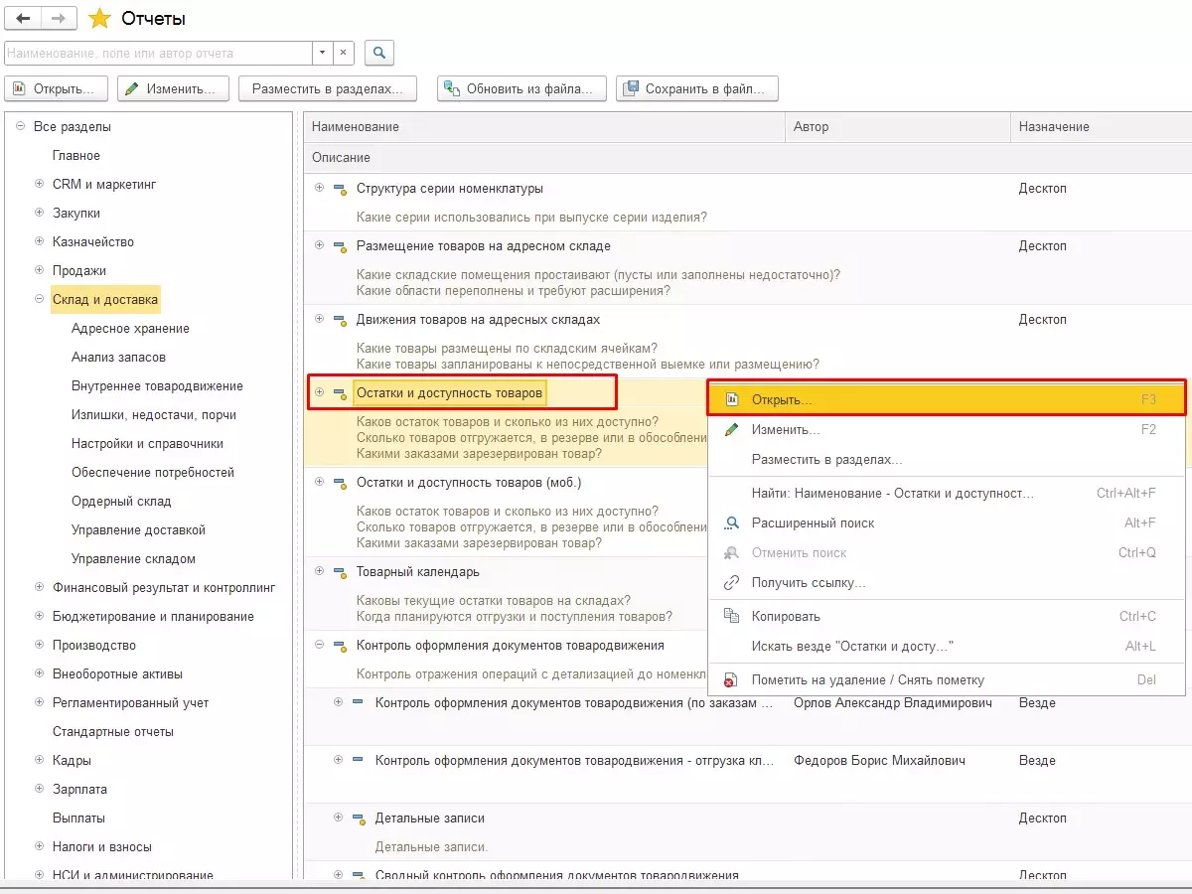
Task: Choose Пометить на удаление / Снять пометку
Action: click(946, 680)
